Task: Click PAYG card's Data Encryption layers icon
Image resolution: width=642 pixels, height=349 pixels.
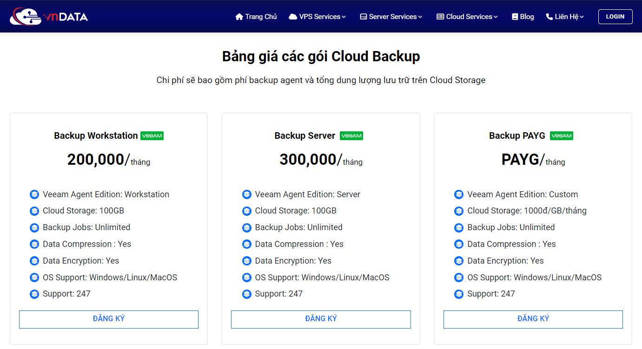Action: pyautogui.click(x=459, y=261)
